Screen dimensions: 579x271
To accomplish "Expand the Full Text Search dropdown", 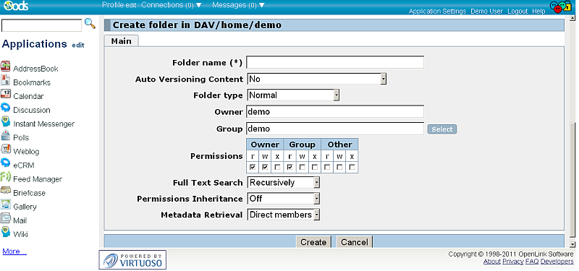I will (x=283, y=183).
